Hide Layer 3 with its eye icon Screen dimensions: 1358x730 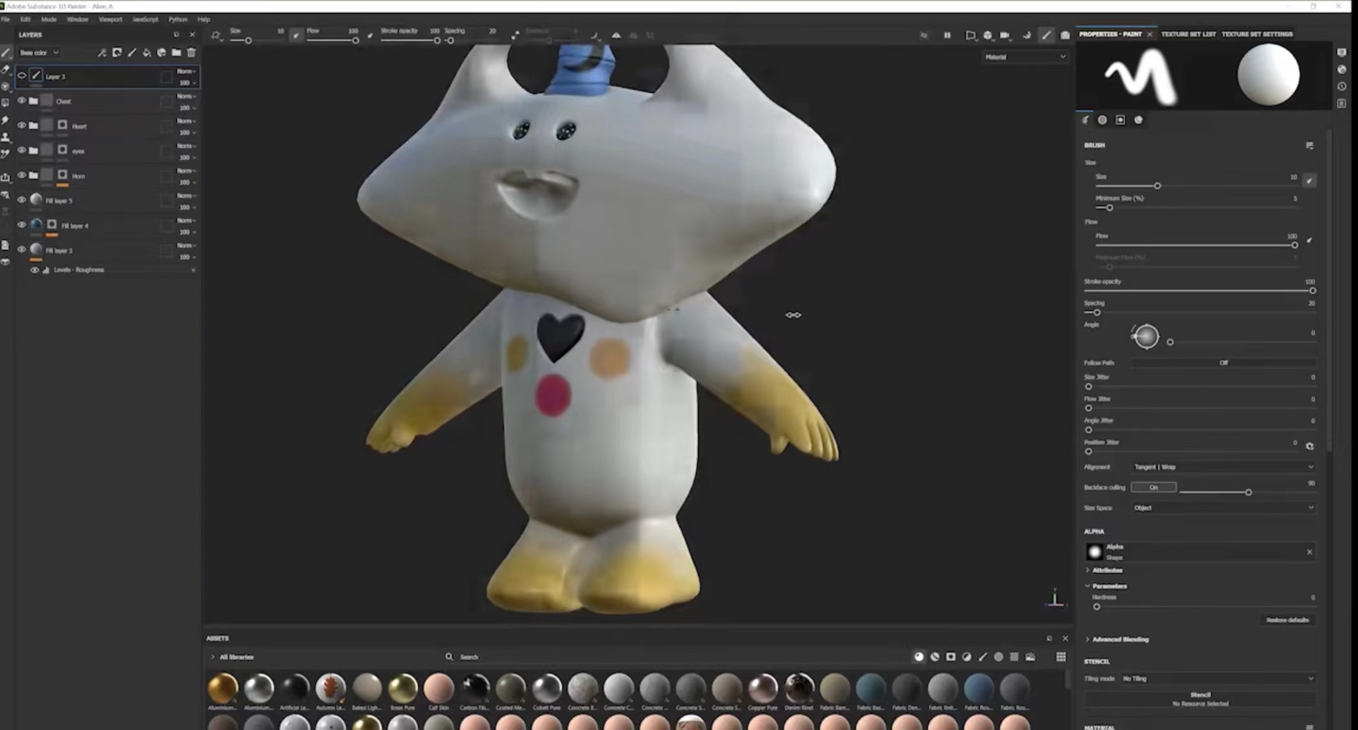tap(22, 77)
